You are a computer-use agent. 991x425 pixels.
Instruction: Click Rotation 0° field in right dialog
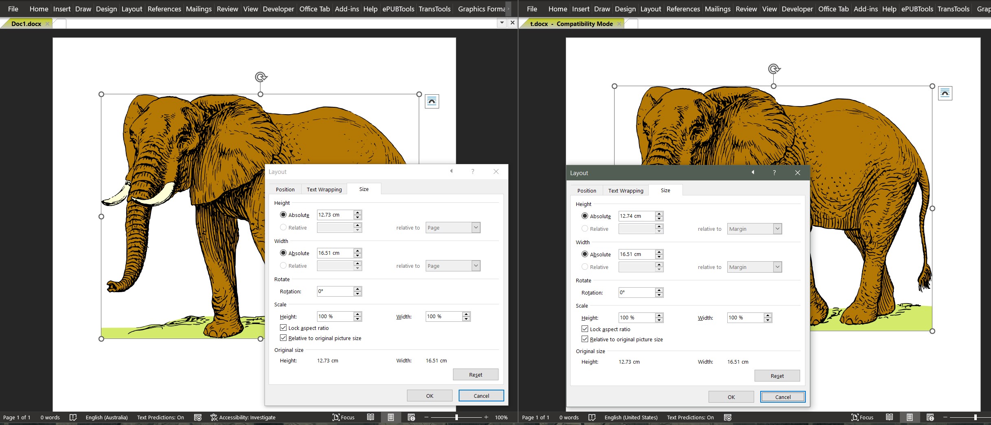point(637,292)
